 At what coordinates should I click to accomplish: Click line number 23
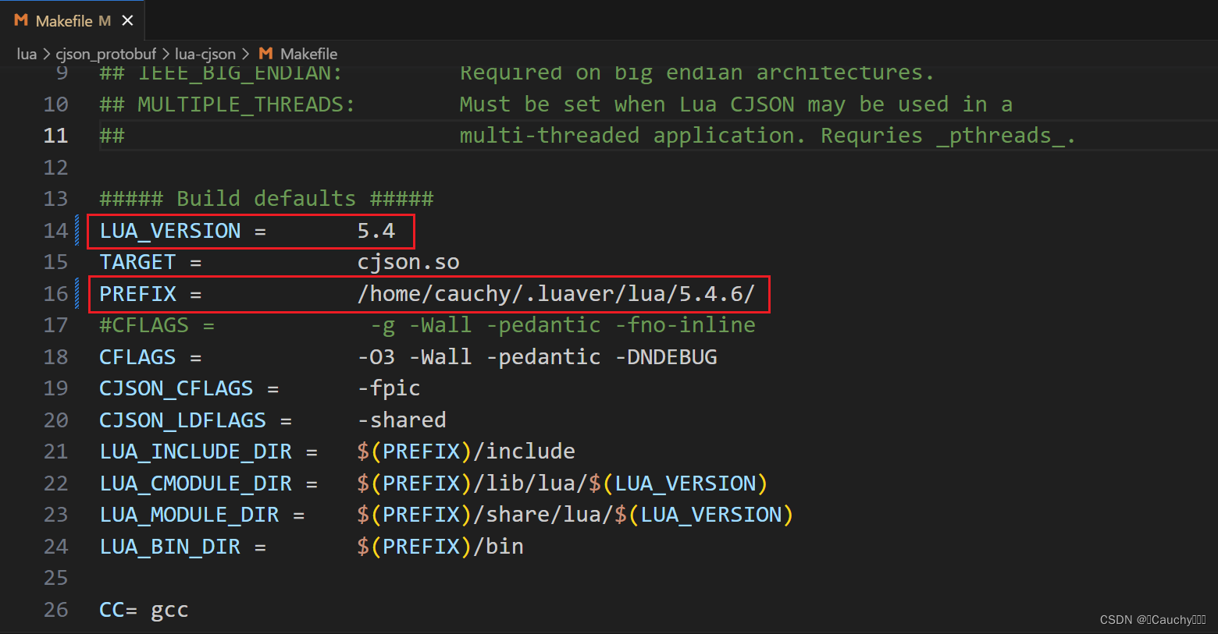[55, 515]
